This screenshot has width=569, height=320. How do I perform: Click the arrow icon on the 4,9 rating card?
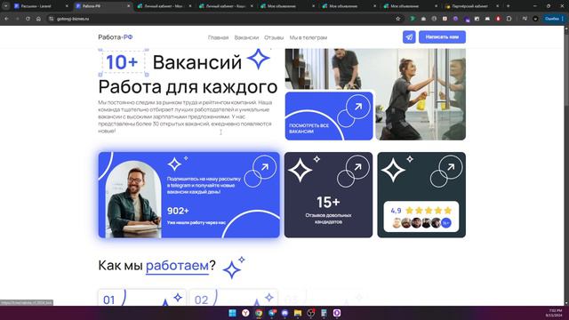click(451, 167)
